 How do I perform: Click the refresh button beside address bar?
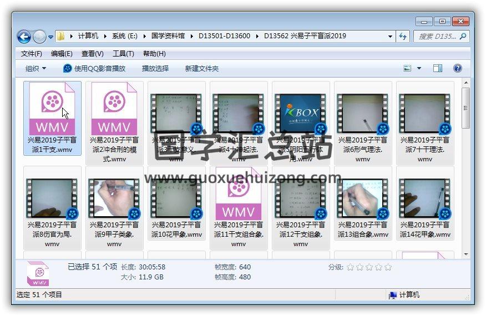403,37
